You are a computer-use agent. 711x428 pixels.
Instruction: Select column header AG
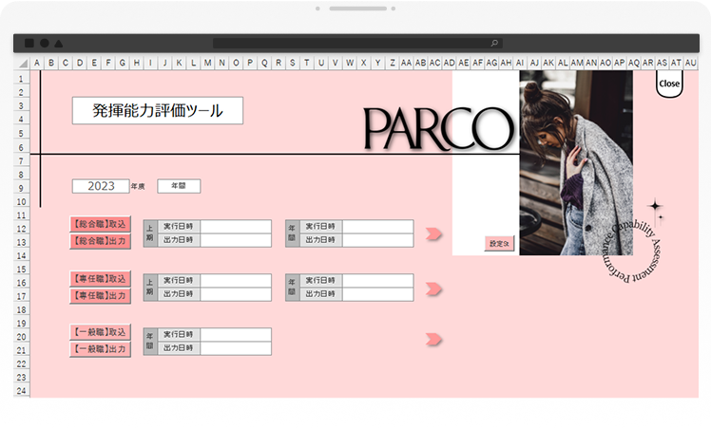(x=491, y=64)
